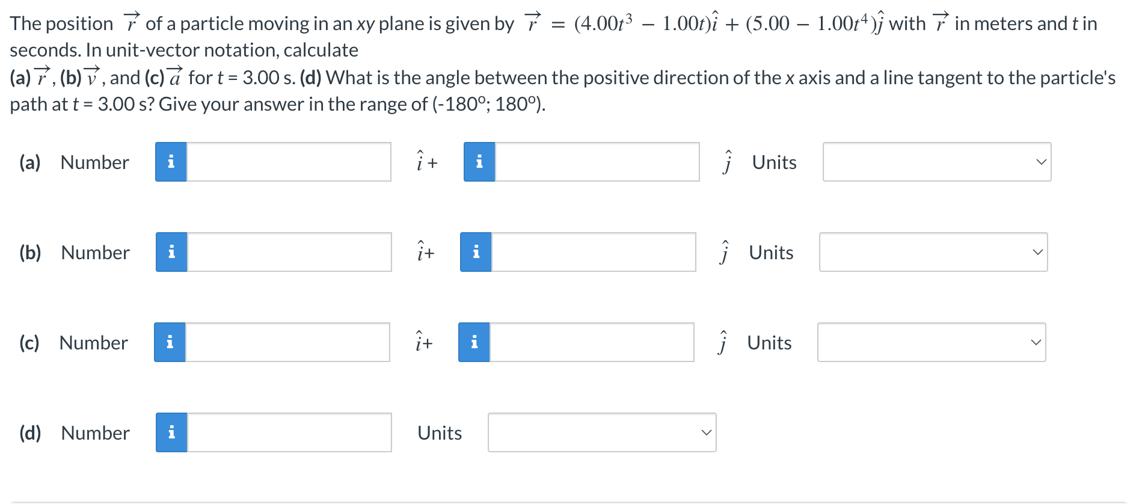
Task: Click the part (d) Units label
Action: pyautogui.click(x=440, y=433)
